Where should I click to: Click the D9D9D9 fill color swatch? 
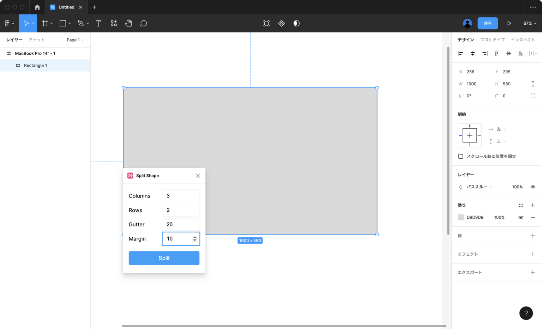pyautogui.click(x=461, y=217)
